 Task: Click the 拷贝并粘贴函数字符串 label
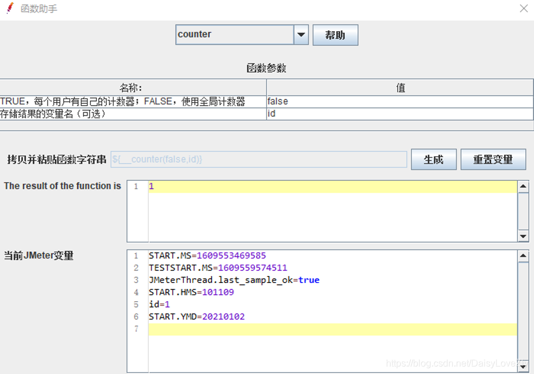[56, 159]
